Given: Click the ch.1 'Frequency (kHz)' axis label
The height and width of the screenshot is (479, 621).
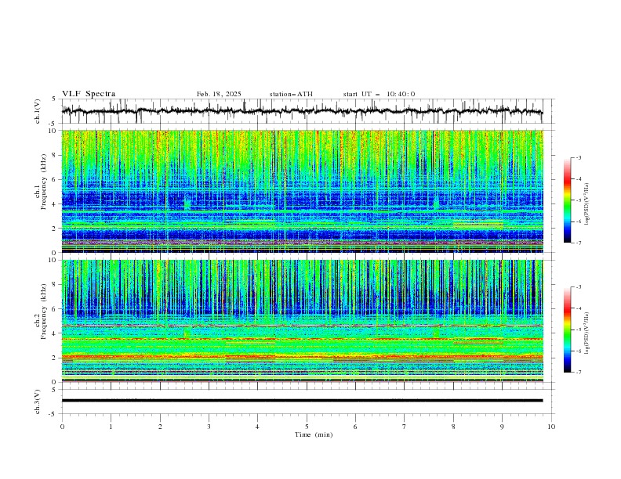Looking at the screenshot, I should [44, 182].
